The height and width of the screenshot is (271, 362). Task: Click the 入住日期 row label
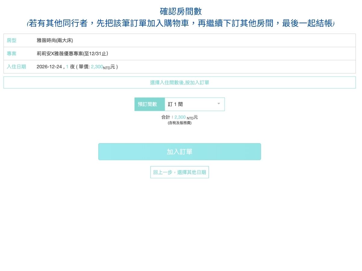pyautogui.click(x=16, y=67)
